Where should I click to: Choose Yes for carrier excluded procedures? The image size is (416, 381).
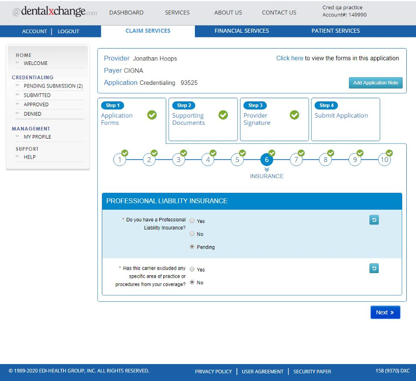192,269
